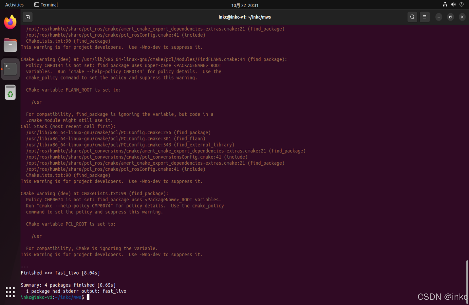Image resolution: width=469 pixels, height=305 pixels.
Task: Click the Terminal app menu in the top bar
Action: (x=46, y=5)
